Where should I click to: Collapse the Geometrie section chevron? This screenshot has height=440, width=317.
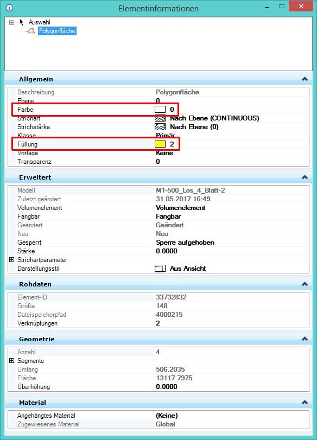[x=305, y=339]
